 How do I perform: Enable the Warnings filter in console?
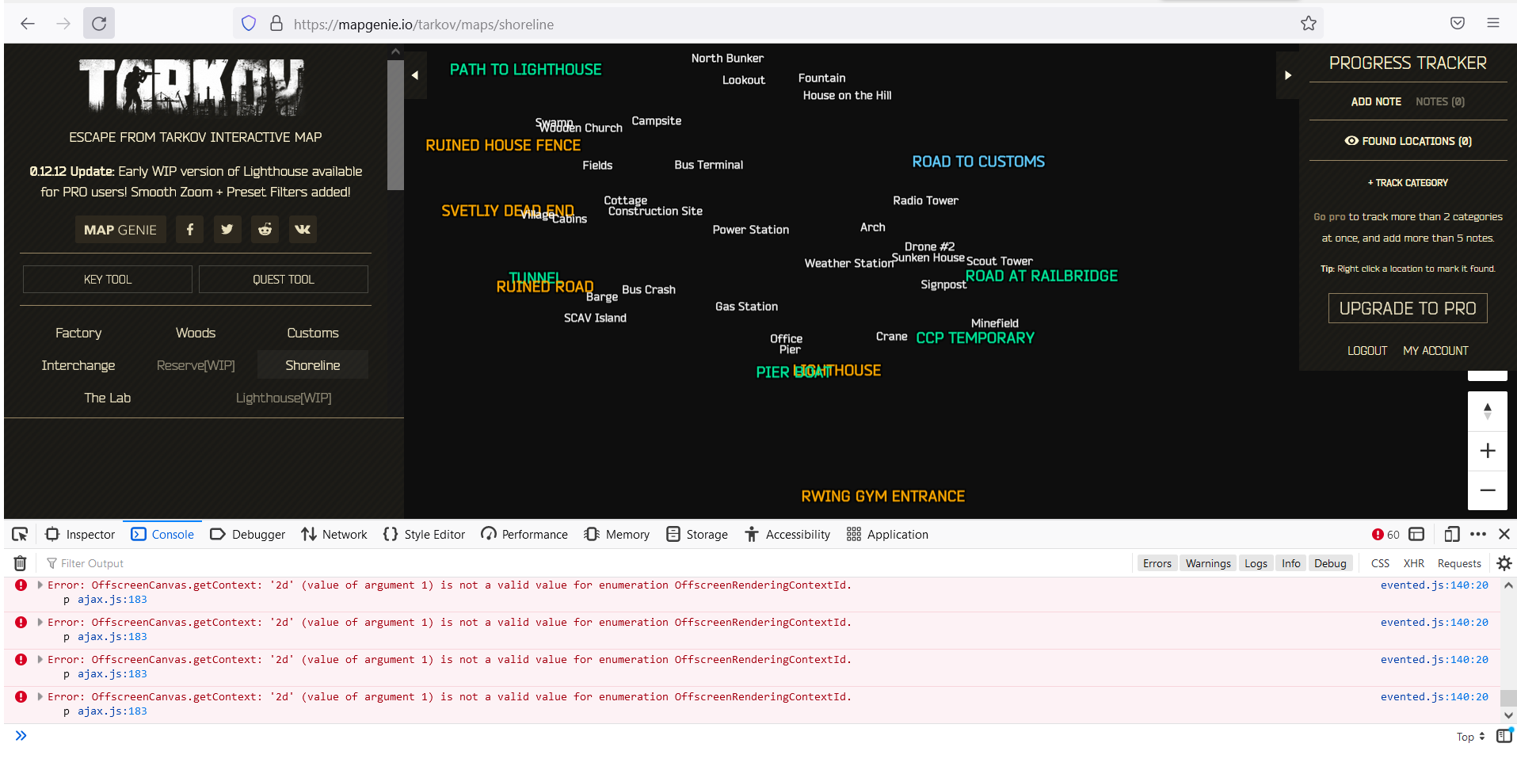click(1207, 563)
